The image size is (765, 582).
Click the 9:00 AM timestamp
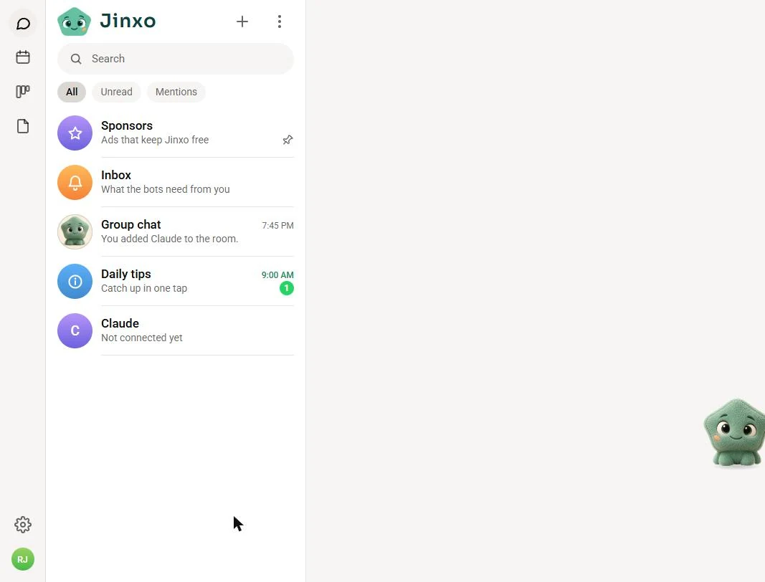[277, 275]
